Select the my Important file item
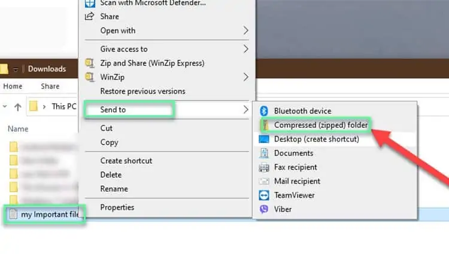 (x=48, y=215)
